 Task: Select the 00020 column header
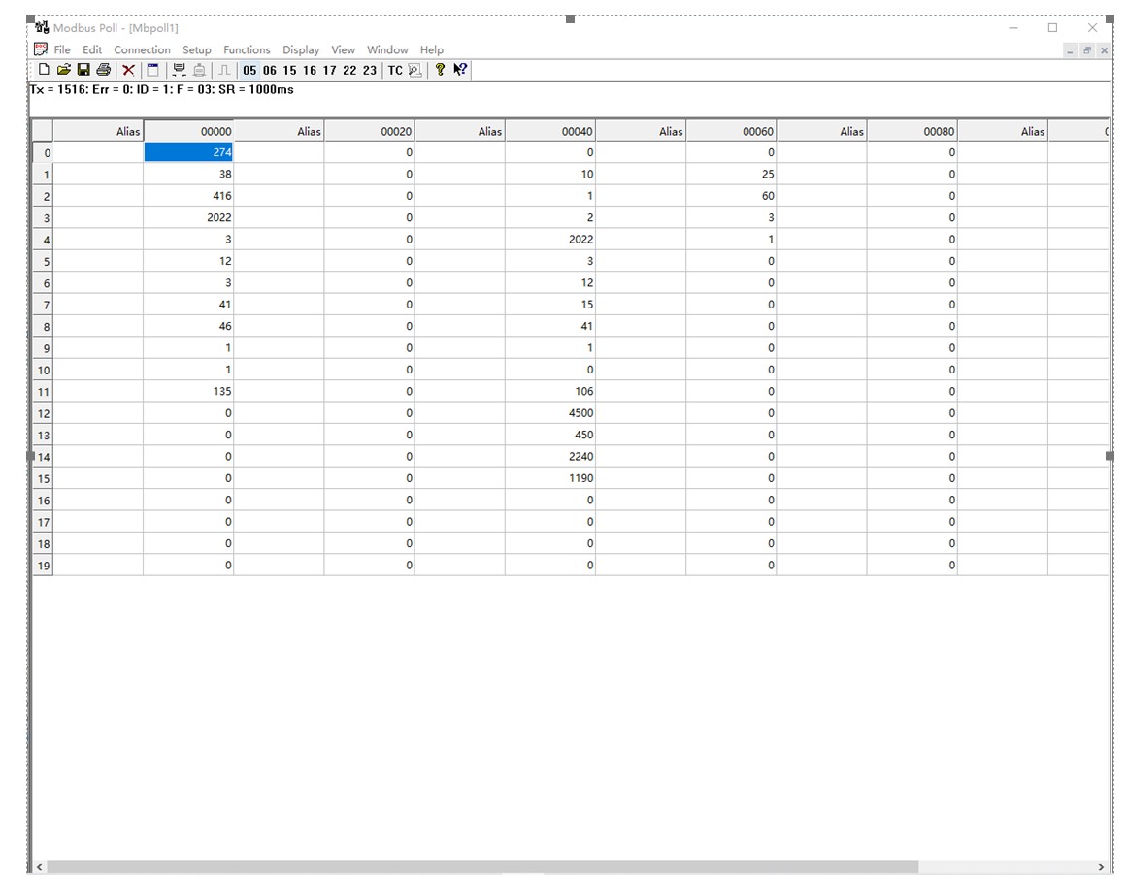[x=370, y=131]
